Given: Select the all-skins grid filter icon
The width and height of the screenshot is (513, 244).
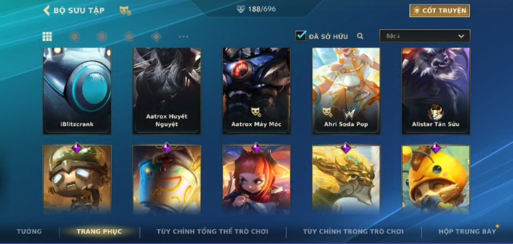Looking at the screenshot, I should coord(47,37).
